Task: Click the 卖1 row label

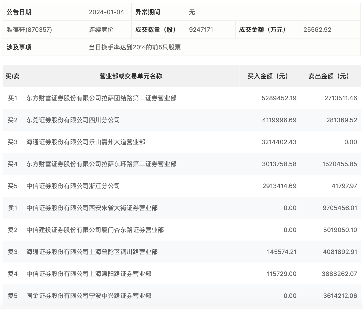Action: coord(13,208)
